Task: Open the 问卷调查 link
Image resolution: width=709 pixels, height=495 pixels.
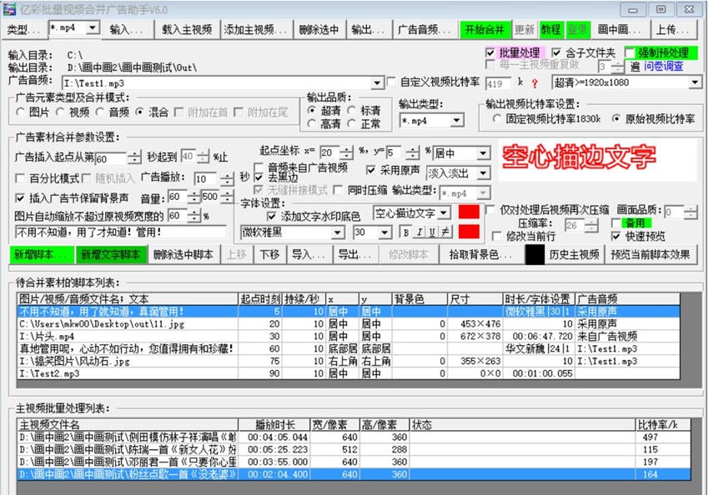Action: pos(664,67)
